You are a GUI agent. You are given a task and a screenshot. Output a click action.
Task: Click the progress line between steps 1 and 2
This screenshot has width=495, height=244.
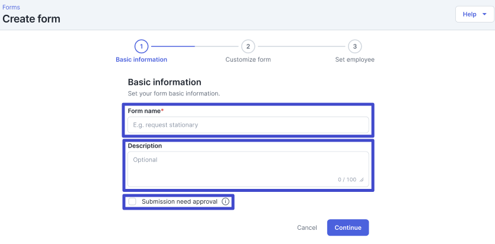(x=195, y=46)
